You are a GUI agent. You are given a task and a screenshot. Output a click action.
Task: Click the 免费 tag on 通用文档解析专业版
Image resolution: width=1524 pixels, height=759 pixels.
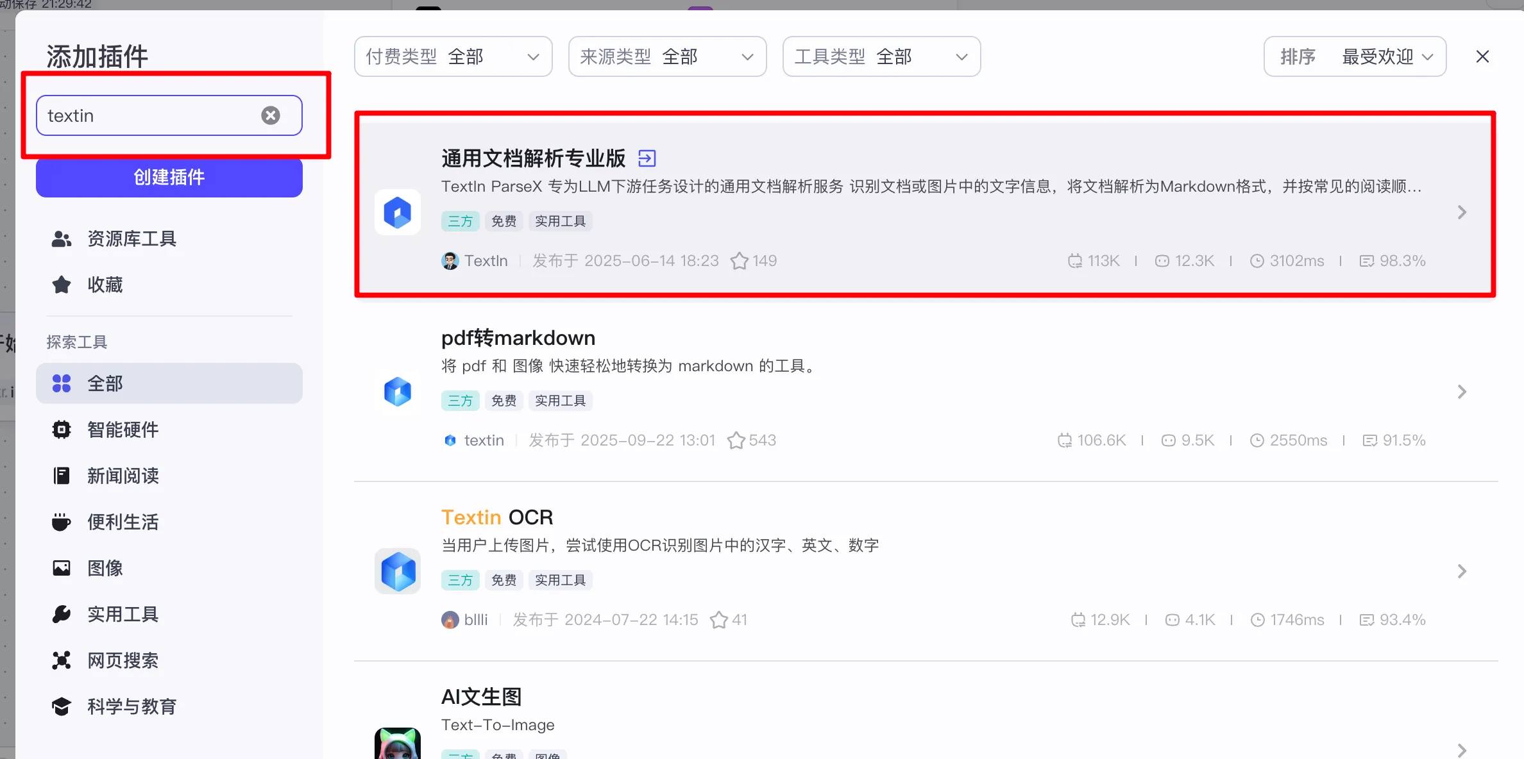pyautogui.click(x=504, y=221)
